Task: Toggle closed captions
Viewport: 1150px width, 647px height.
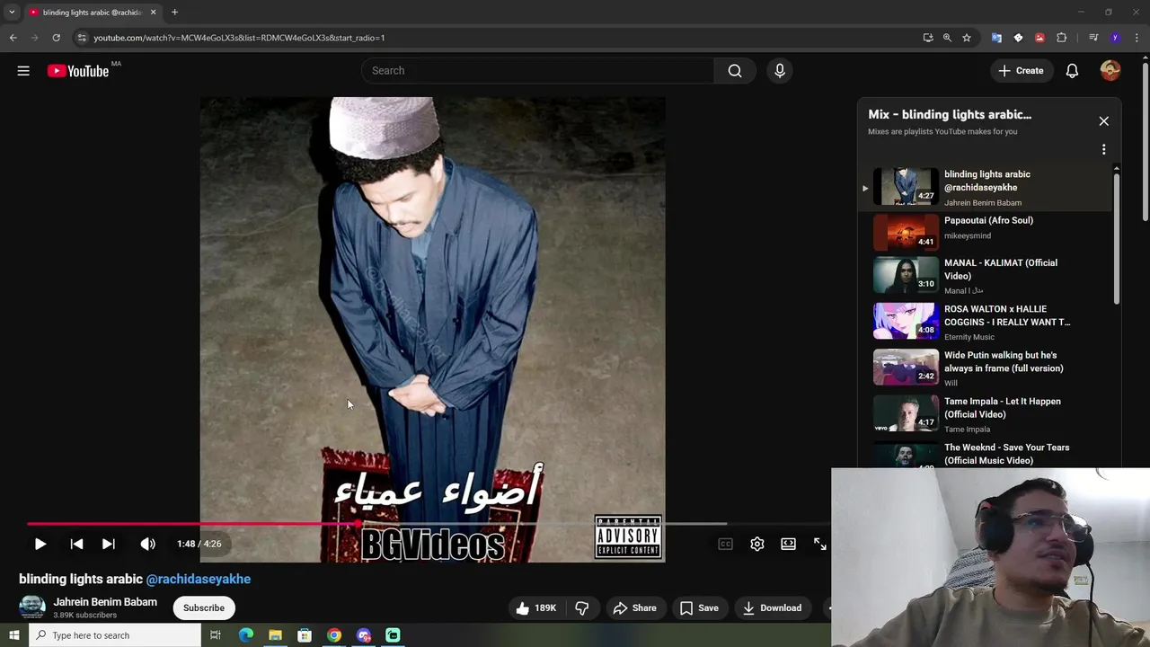Action: [726, 544]
